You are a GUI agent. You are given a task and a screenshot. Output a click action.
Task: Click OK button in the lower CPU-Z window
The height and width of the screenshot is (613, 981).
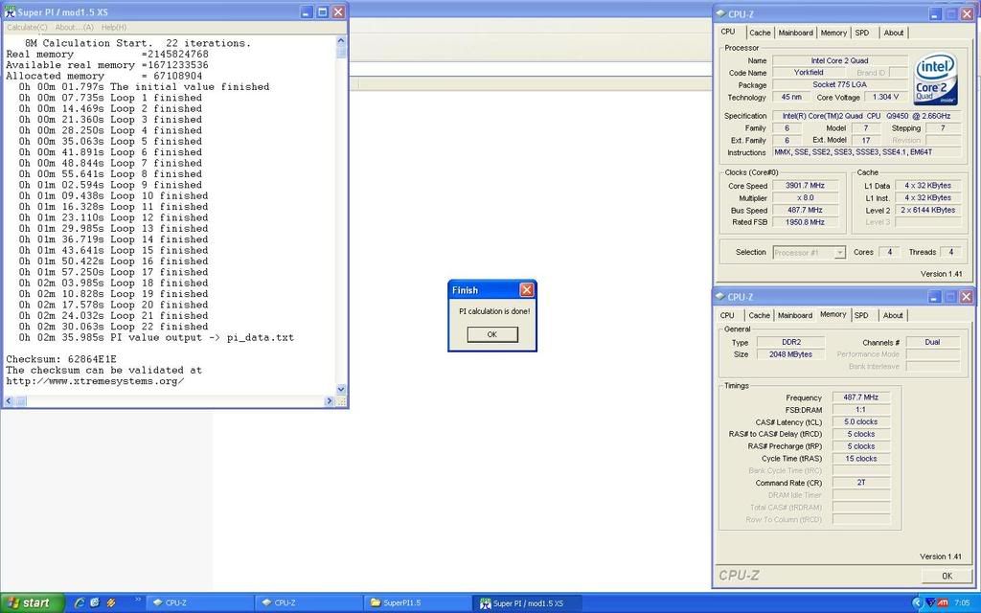coord(946,576)
